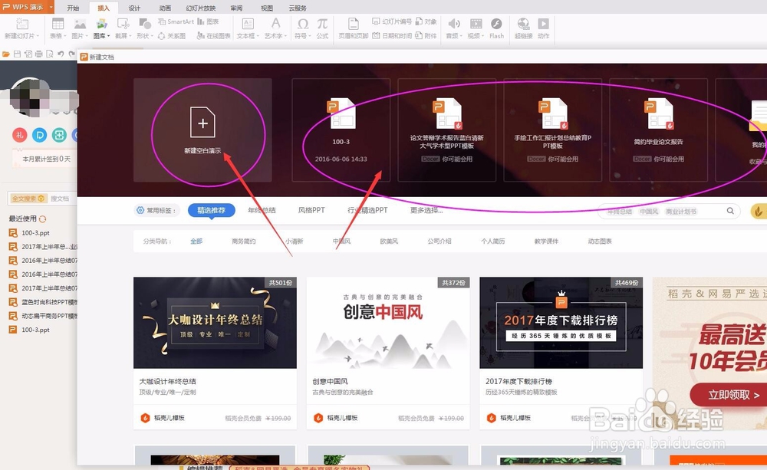Click the search magnifier in the template dialog
The height and width of the screenshot is (470, 767).
731,209
